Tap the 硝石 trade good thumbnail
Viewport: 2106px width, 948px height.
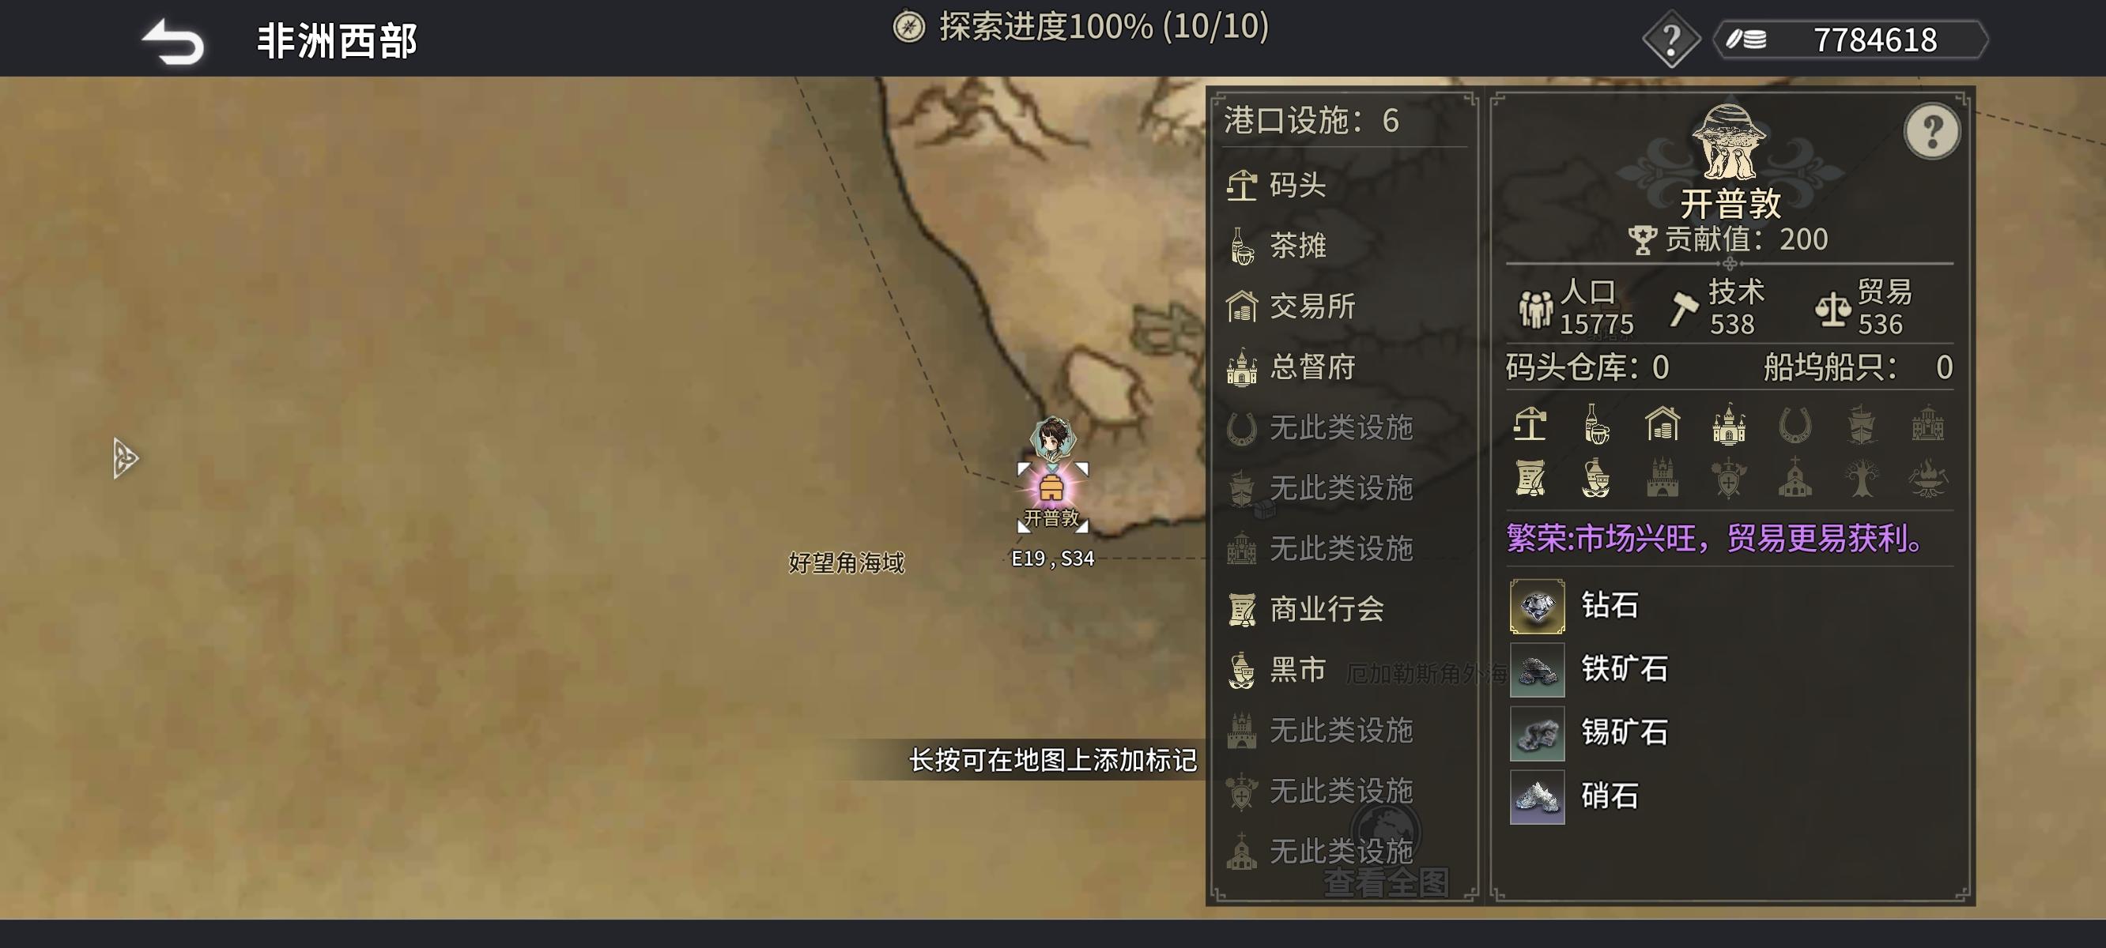tap(1537, 797)
